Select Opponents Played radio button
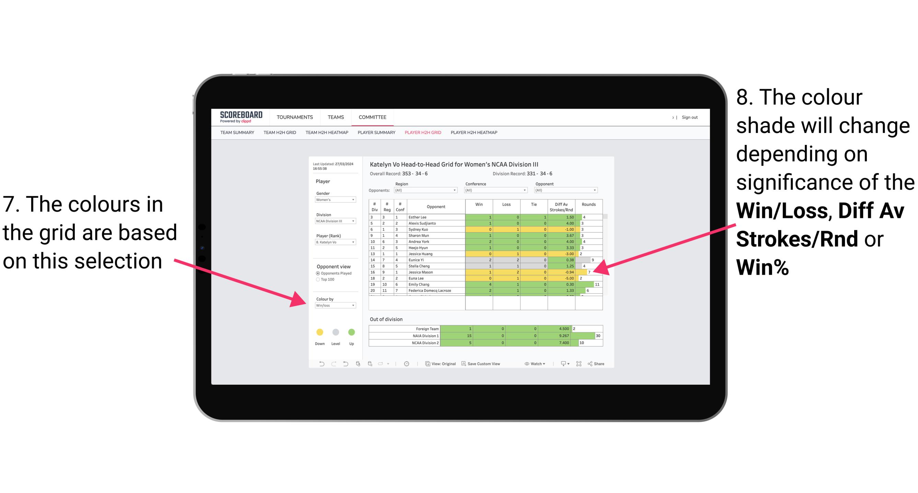The height and width of the screenshot is (493, 918). pos(317,273)
